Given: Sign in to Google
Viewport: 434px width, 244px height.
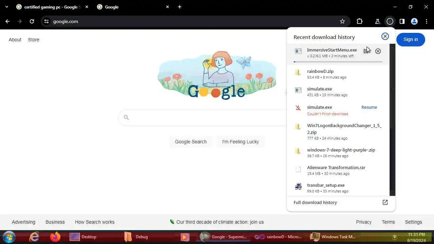Looking at the screenshot, I should coord(411,39).
